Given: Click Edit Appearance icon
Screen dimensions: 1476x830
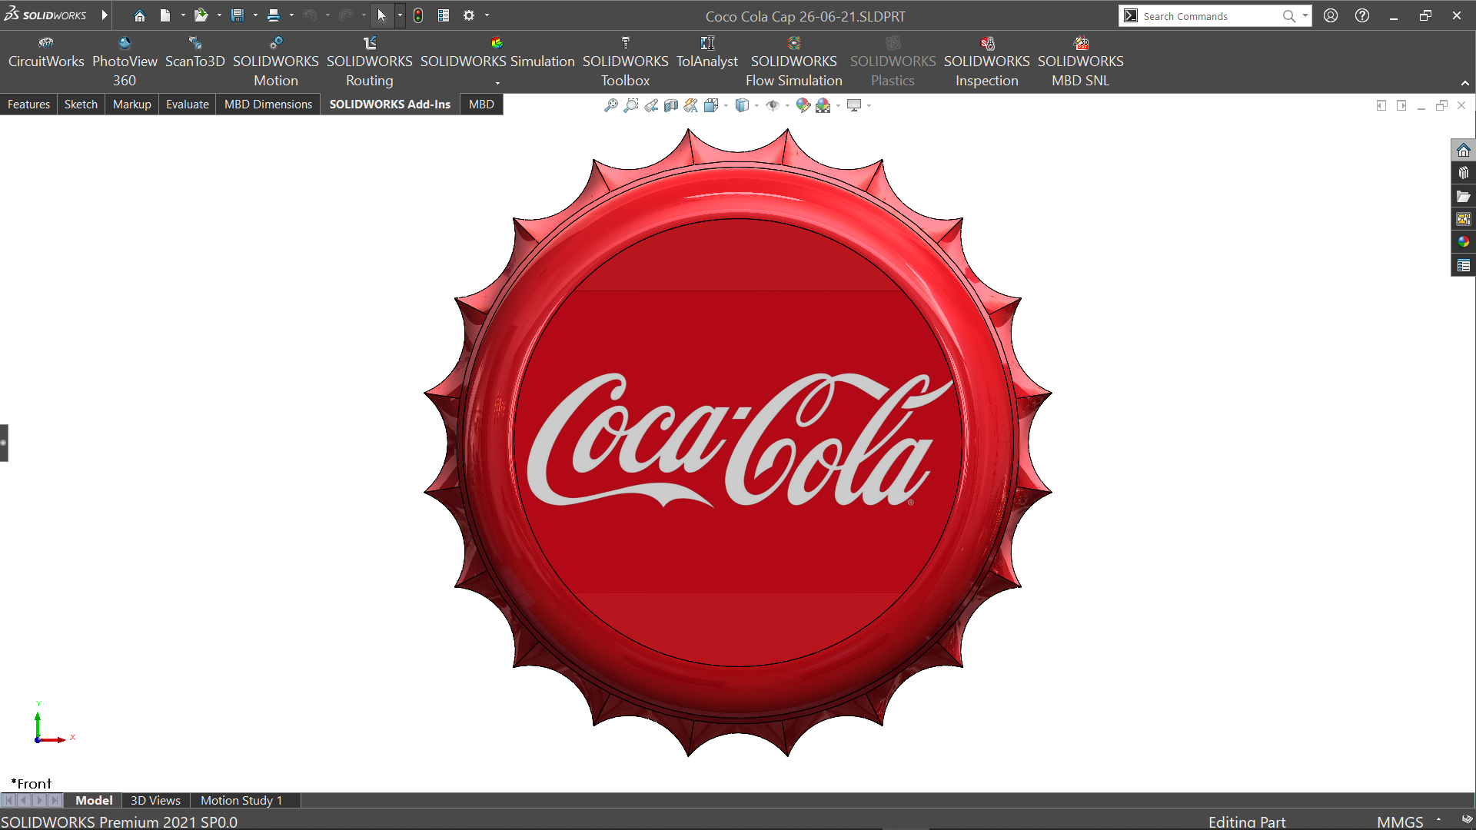Looking at the screenshot, I should (x=803, y=105).
